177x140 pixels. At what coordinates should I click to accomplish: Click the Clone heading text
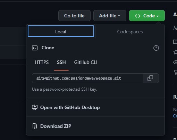coord(48,48)
